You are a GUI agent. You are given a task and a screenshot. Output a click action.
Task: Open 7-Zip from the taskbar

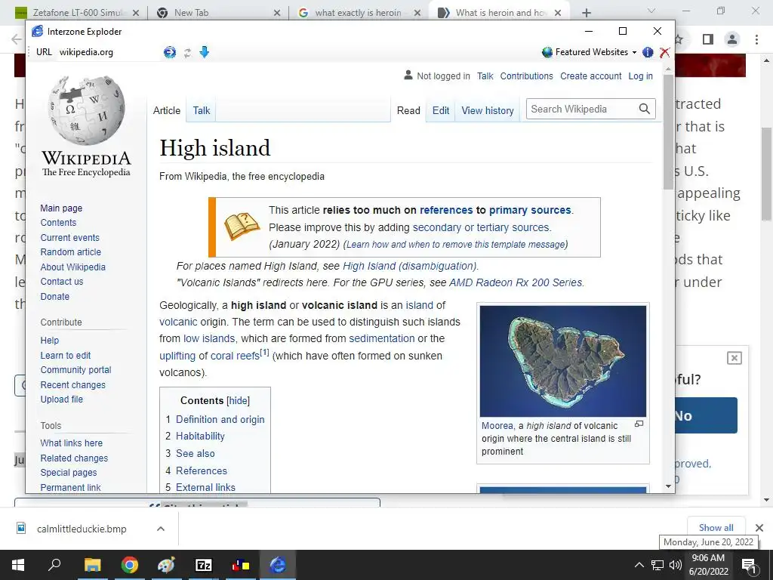pyautogui.click(x=204, y=565)
